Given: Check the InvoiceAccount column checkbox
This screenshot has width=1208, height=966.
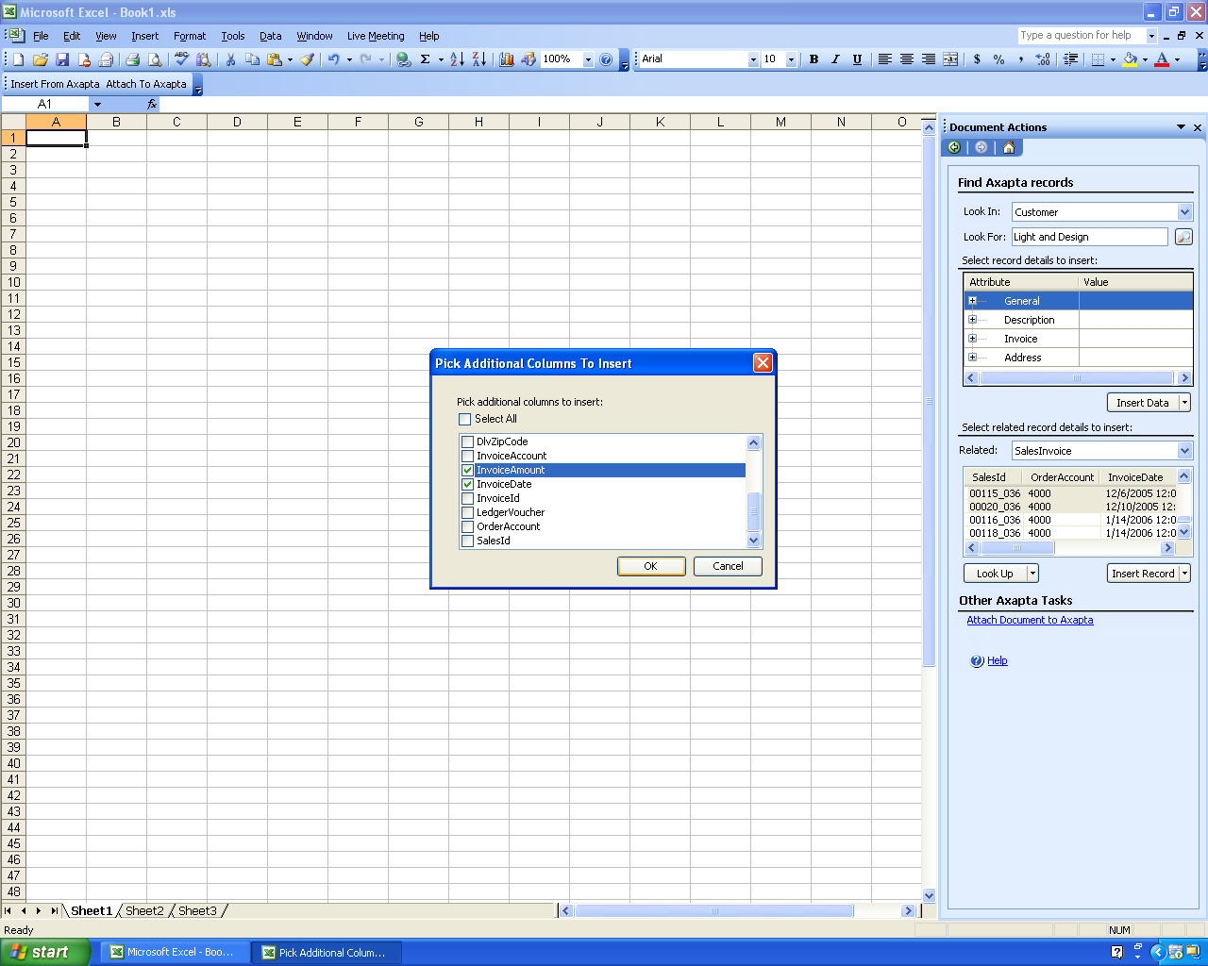Looking at the screenshot, I should [467, 456].
